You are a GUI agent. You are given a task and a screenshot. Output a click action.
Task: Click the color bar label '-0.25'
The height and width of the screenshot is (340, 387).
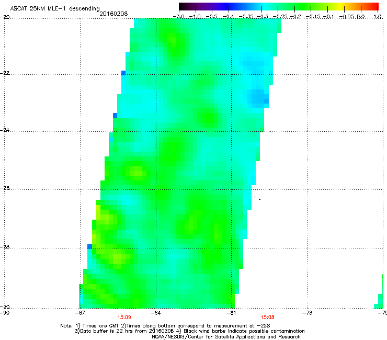[279, 17]
